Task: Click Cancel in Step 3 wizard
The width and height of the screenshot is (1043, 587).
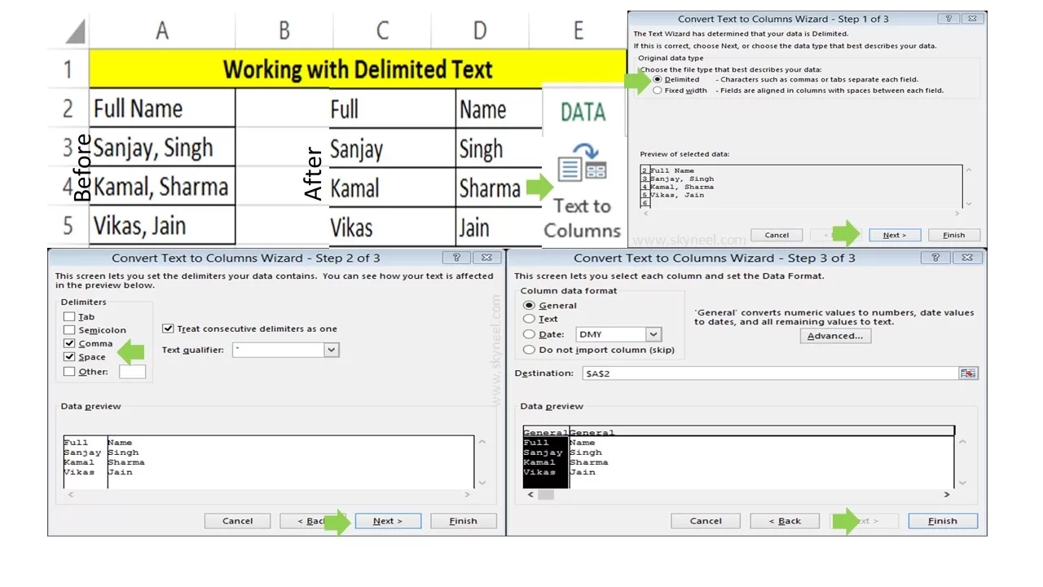Action: (706, 521)
